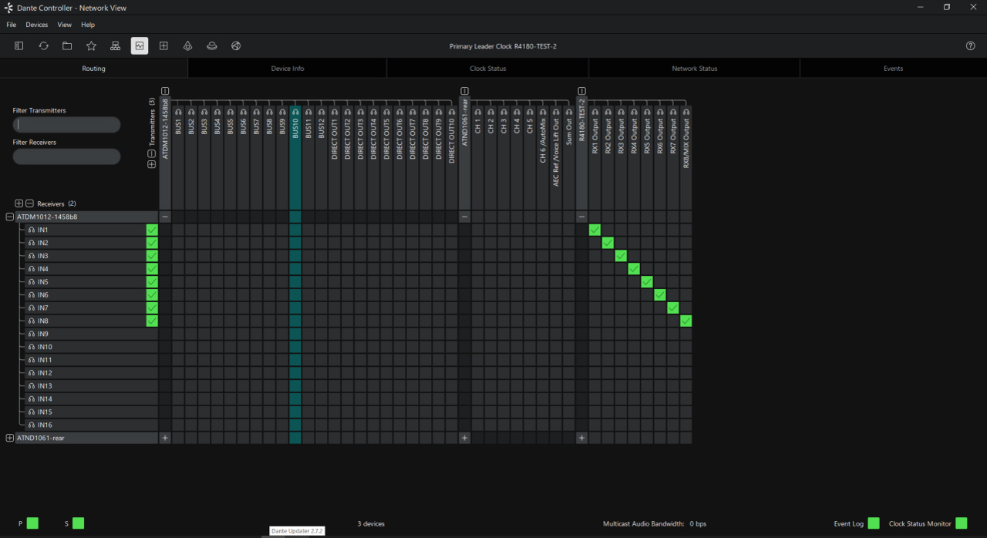The image size is (987, 538).
Task: Toggle the IN6 to RX6 Output subscription
Action: [660, 294]
